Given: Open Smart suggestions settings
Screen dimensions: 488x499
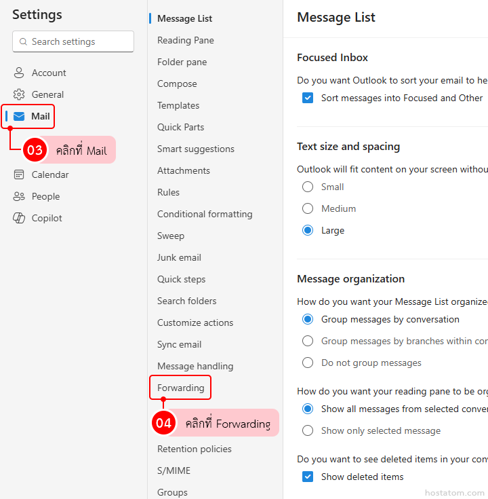Looking at the screenshot, I should pyautogui.click(x=196, y=149).
